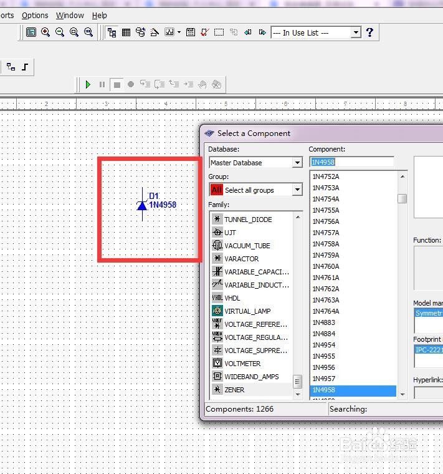This screenshot has width=443, height=474.
Task: Click the Hyperlink field in Select a Component dialog
Action: [429, 393]
